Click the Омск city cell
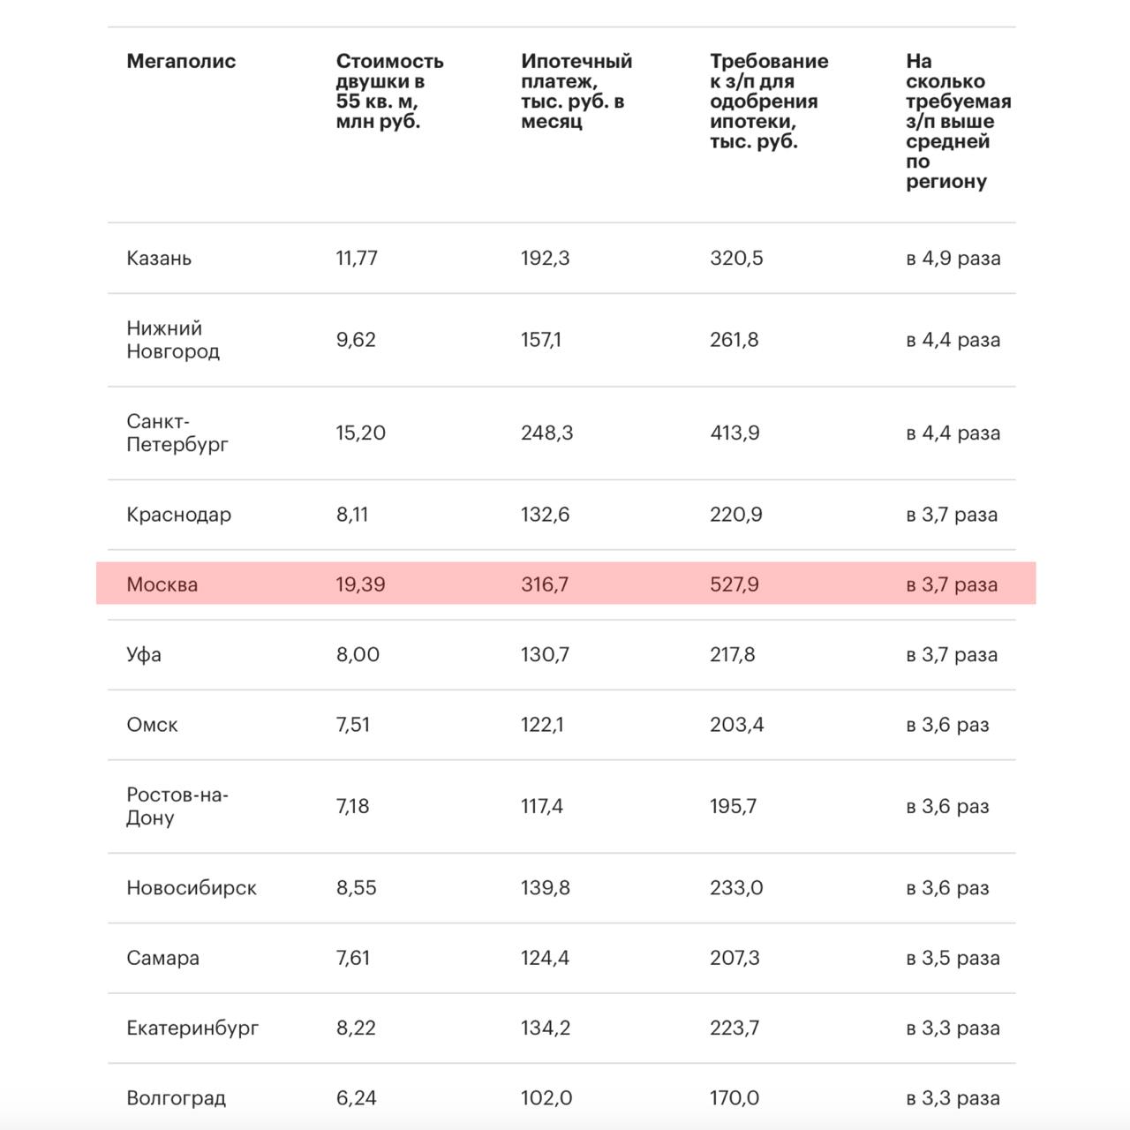The height and width of the screenshot is (1130, 1130). pyautogui.click(x=152, y=725)
